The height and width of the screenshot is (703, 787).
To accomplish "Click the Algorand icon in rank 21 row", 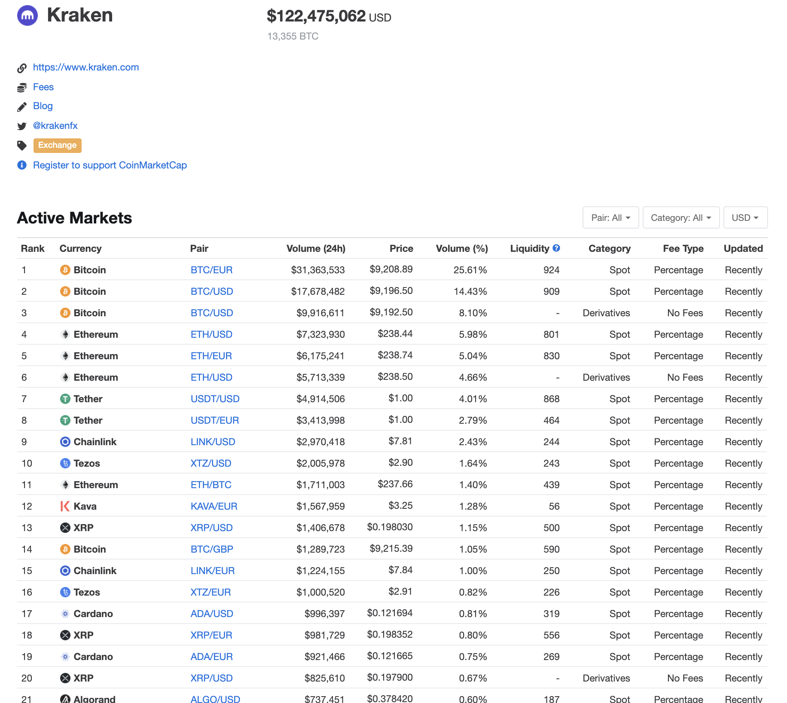I will (x=65, y=699).
